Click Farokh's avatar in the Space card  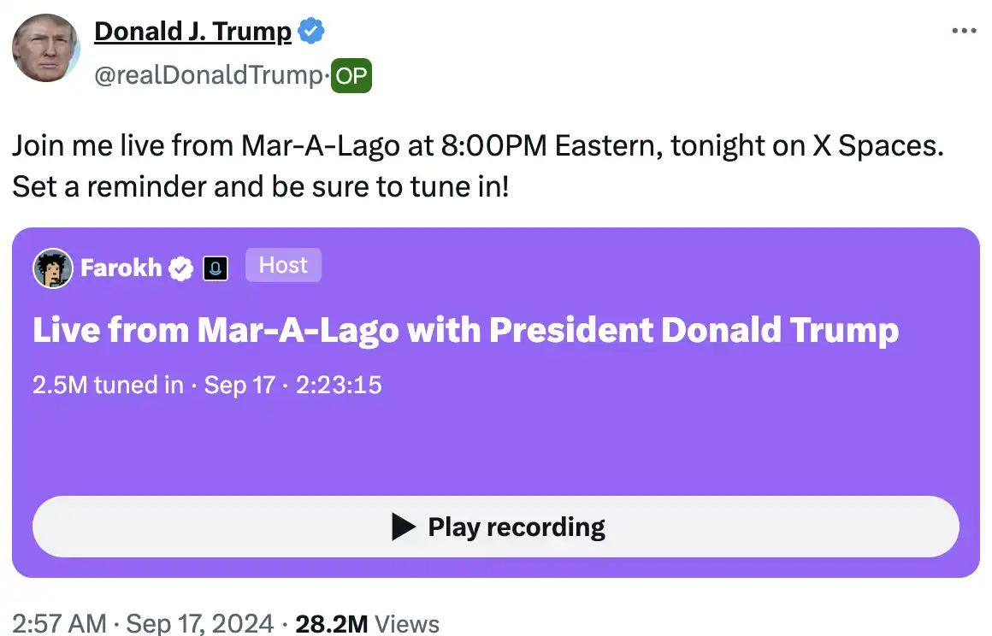click(52, 268)
